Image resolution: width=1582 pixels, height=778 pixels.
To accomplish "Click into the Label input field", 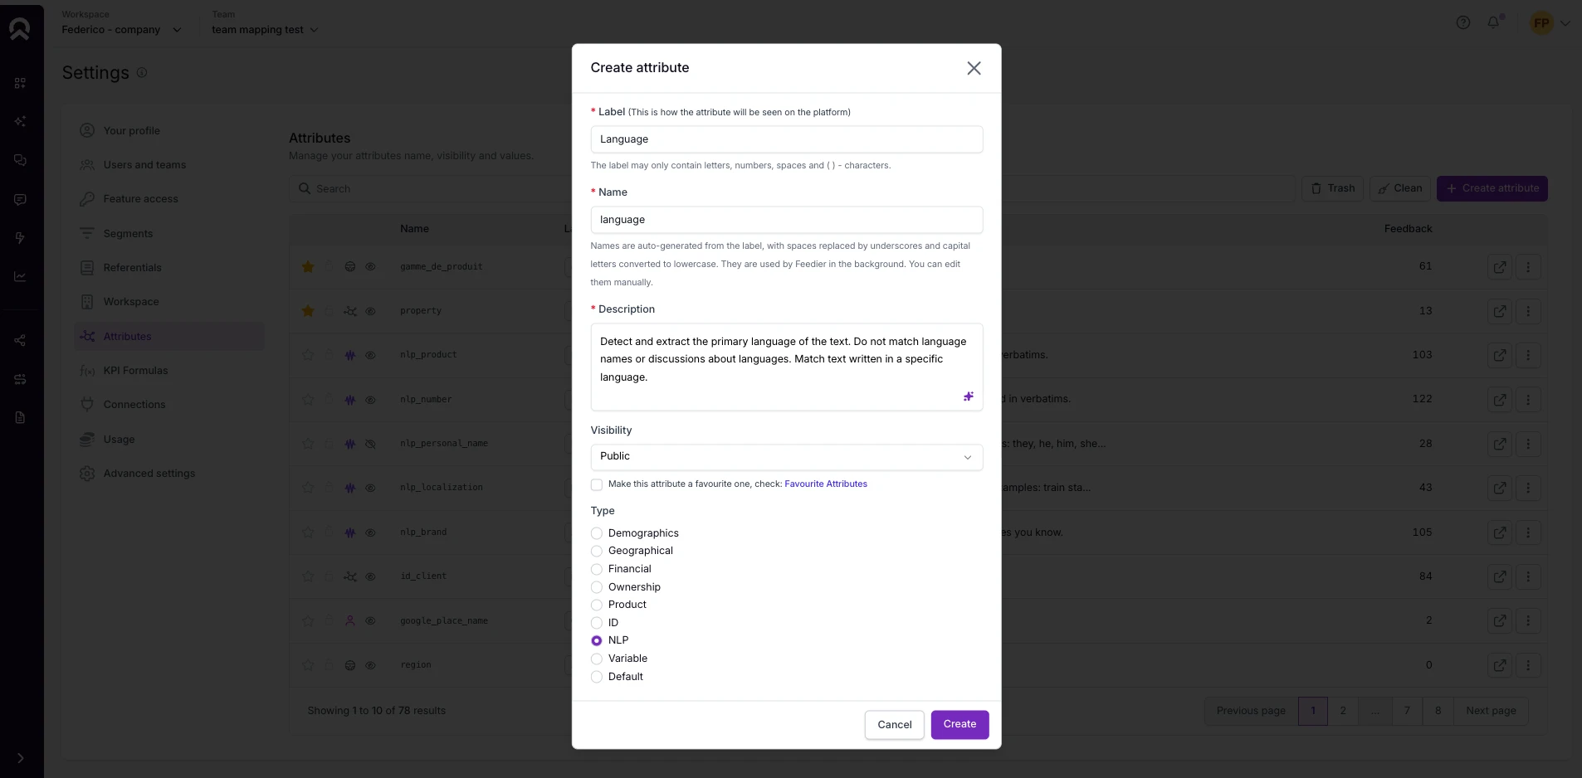I will click(x=787, y=139).
